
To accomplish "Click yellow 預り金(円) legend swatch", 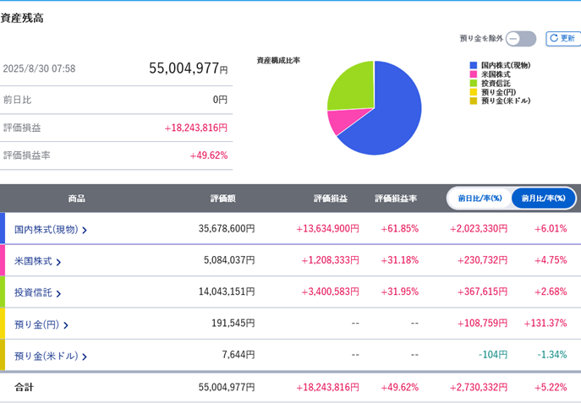I will (x=474, y=92).
